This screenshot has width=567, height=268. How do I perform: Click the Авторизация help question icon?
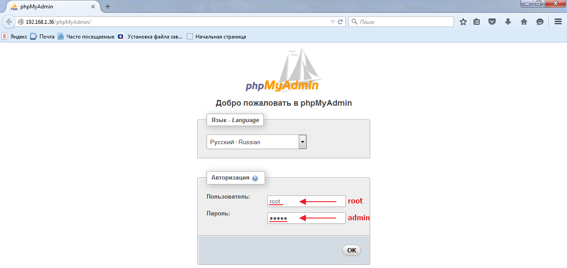coord(255,178)
